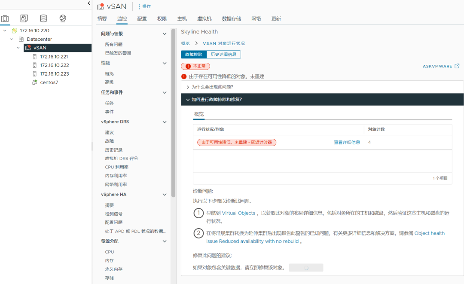
Task: Switch to the 数据存储 tab
Action: (232, 18)
